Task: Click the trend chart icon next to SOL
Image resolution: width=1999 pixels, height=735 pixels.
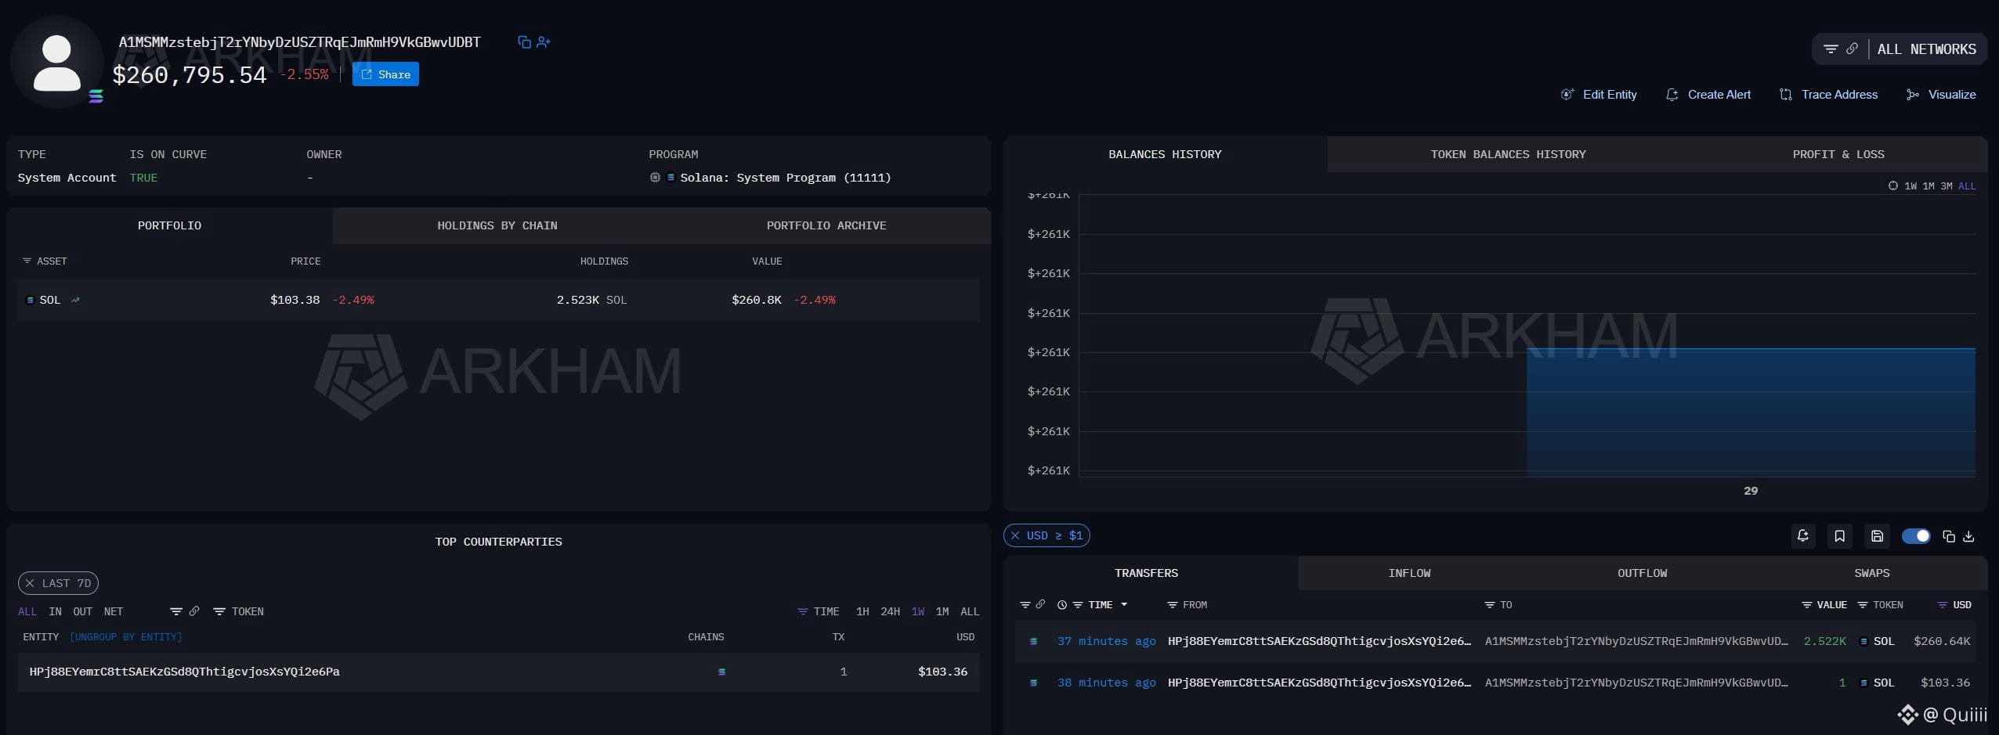Action: coord(75,300)
